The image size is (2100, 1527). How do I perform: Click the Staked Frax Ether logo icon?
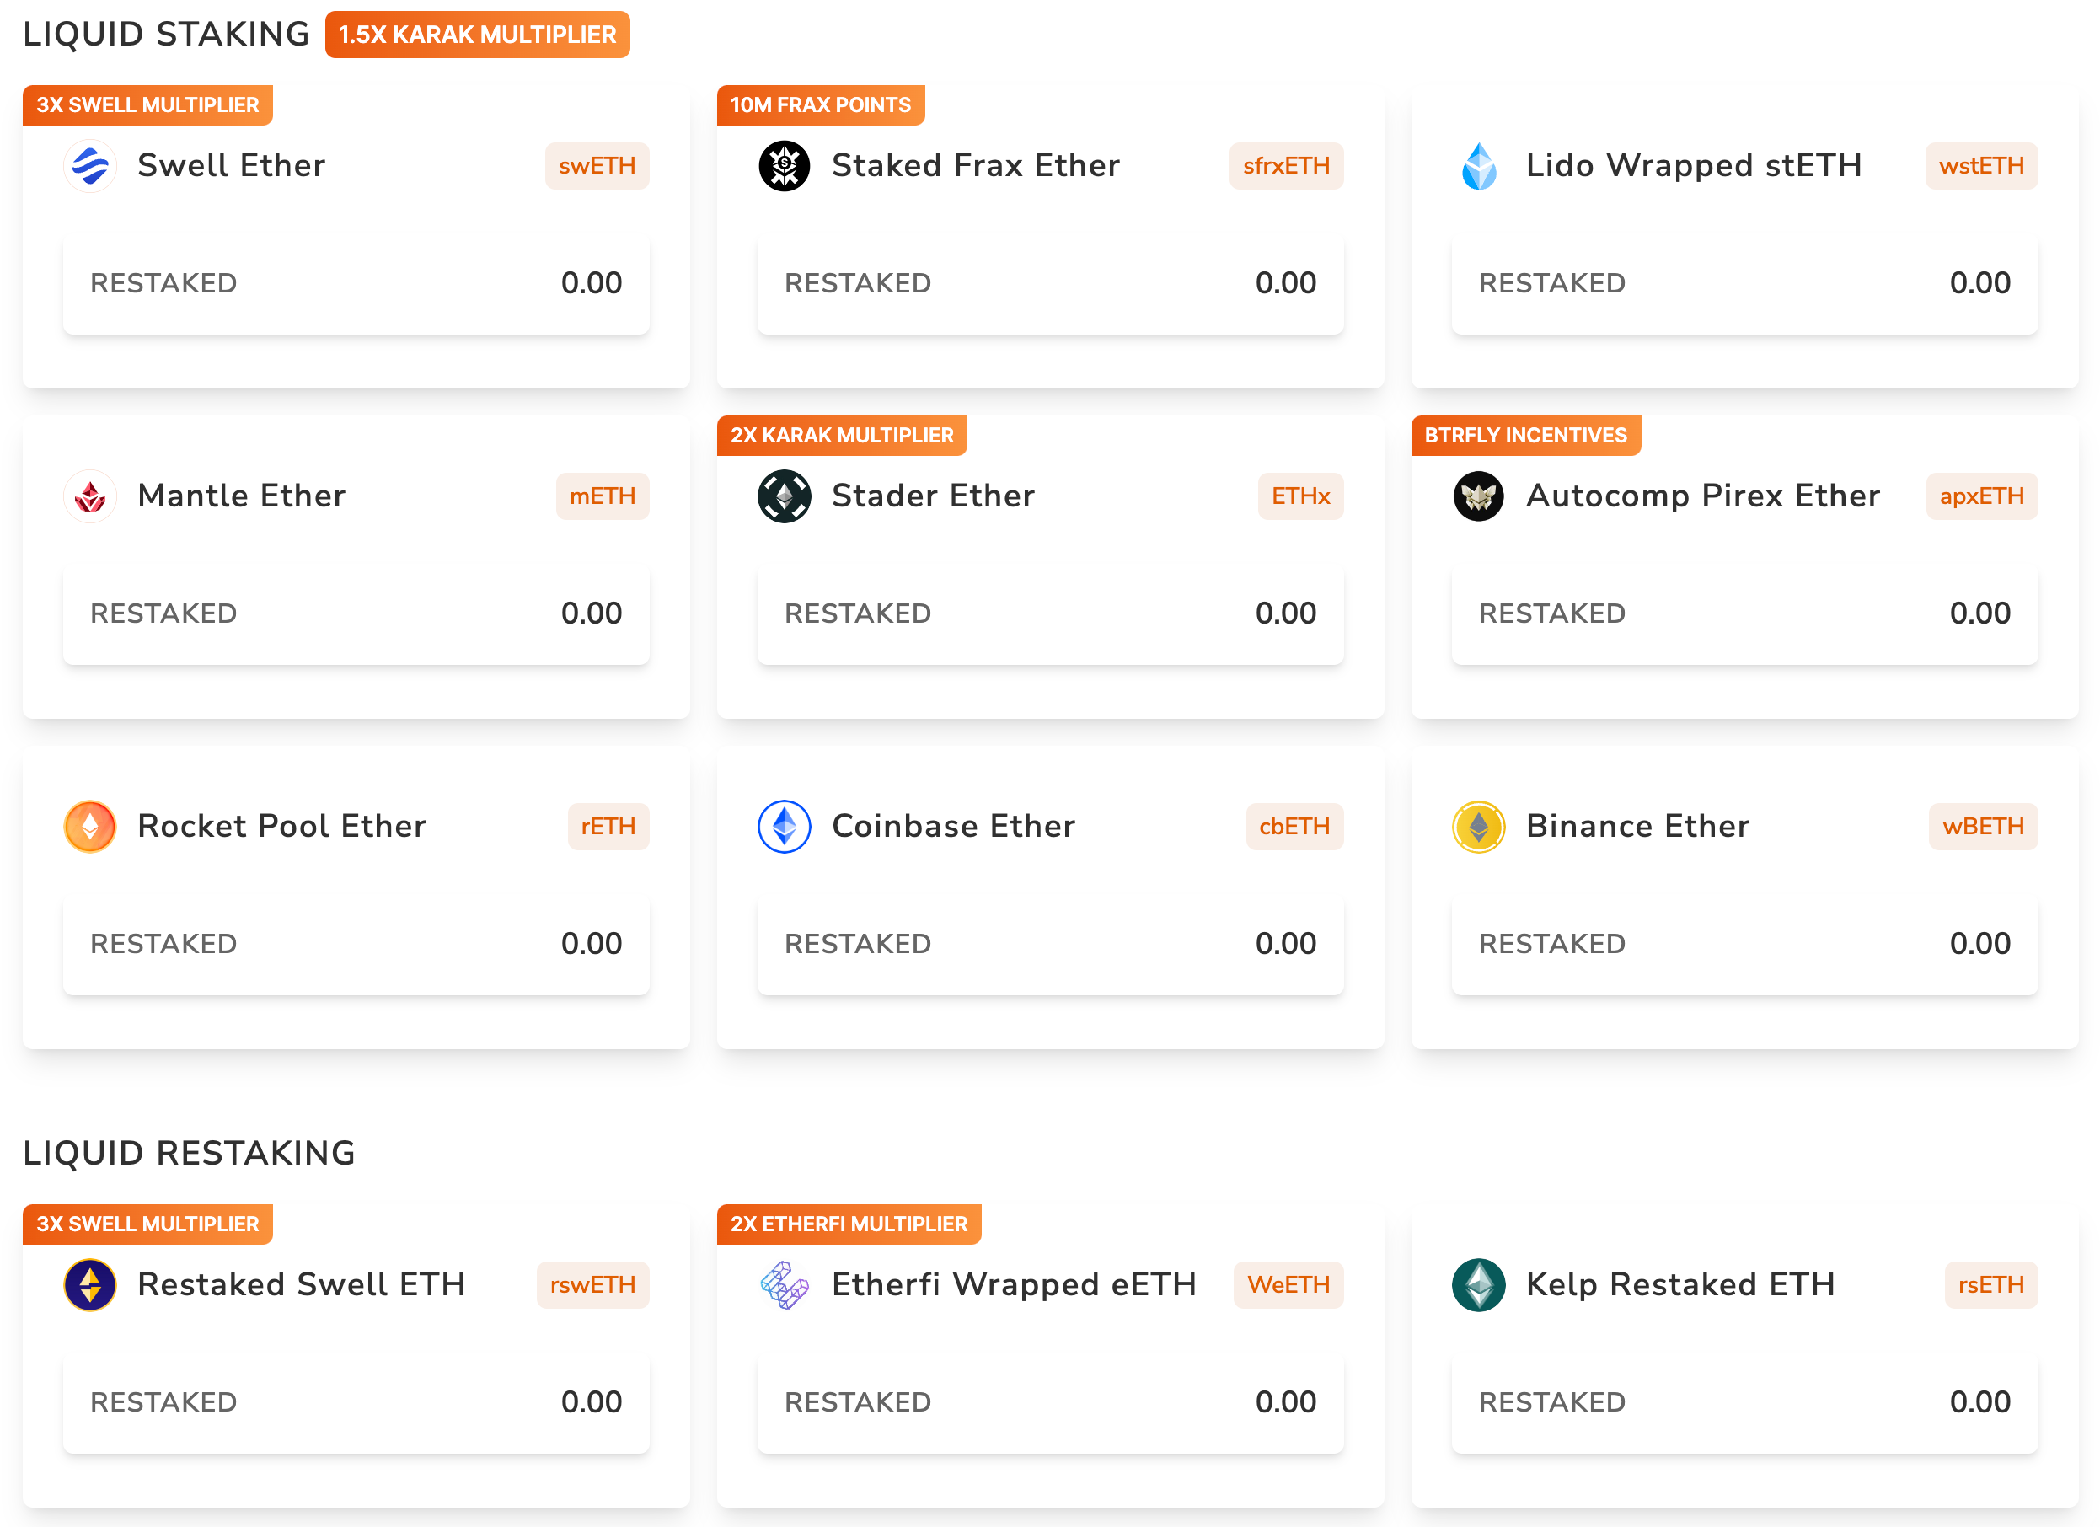(784, 166)
